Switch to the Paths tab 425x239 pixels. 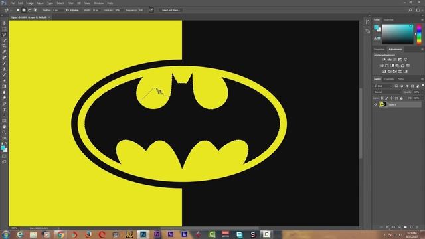(400, 79)
